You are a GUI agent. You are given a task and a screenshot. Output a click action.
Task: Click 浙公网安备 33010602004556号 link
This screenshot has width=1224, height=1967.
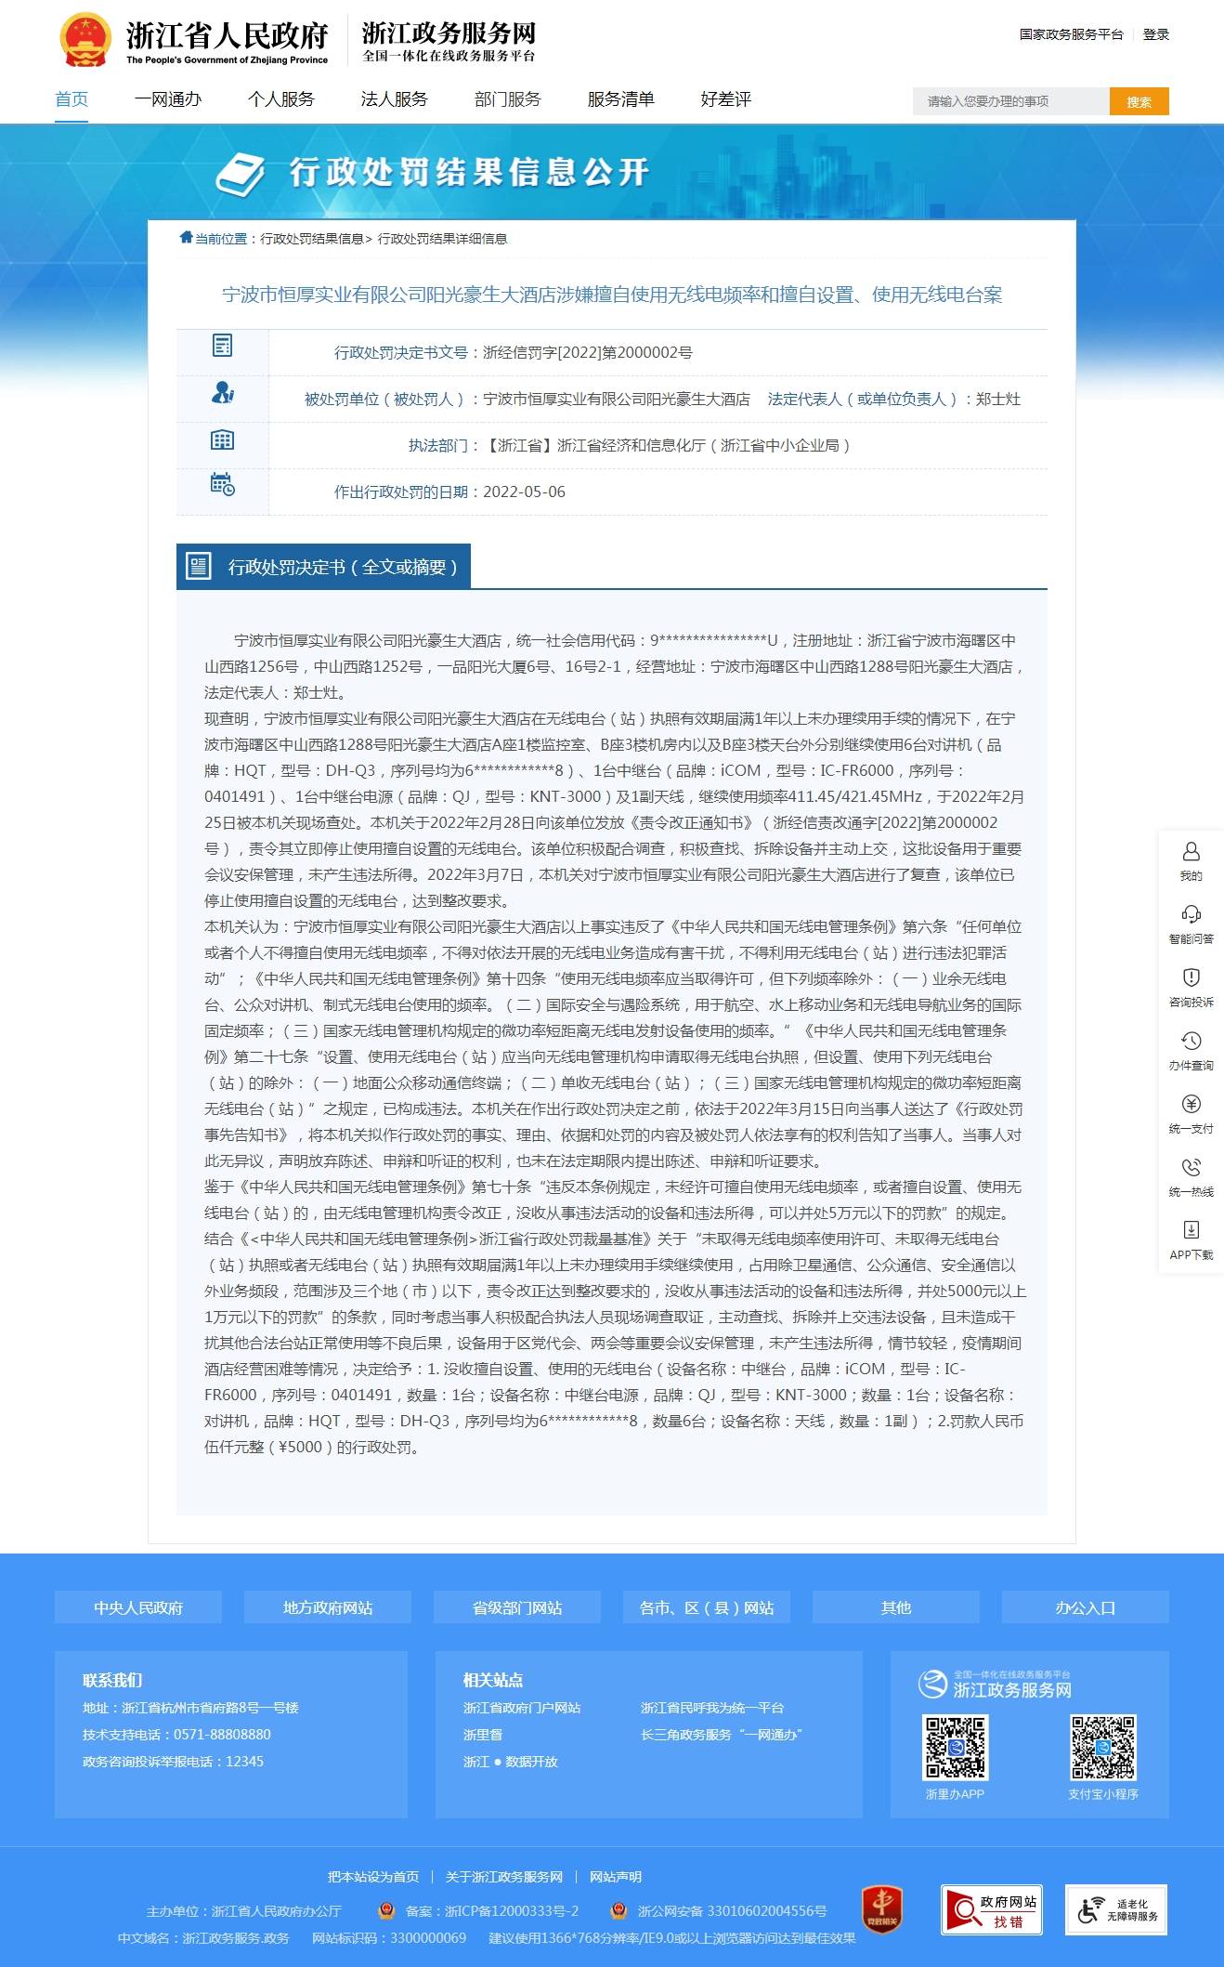click(732, 1911)
